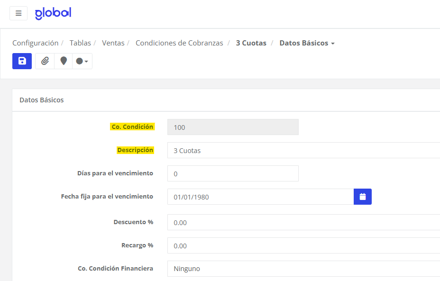440x281 pixels.
Task: Expand the circle status dropdown
Action: click(x=82, y=61)
